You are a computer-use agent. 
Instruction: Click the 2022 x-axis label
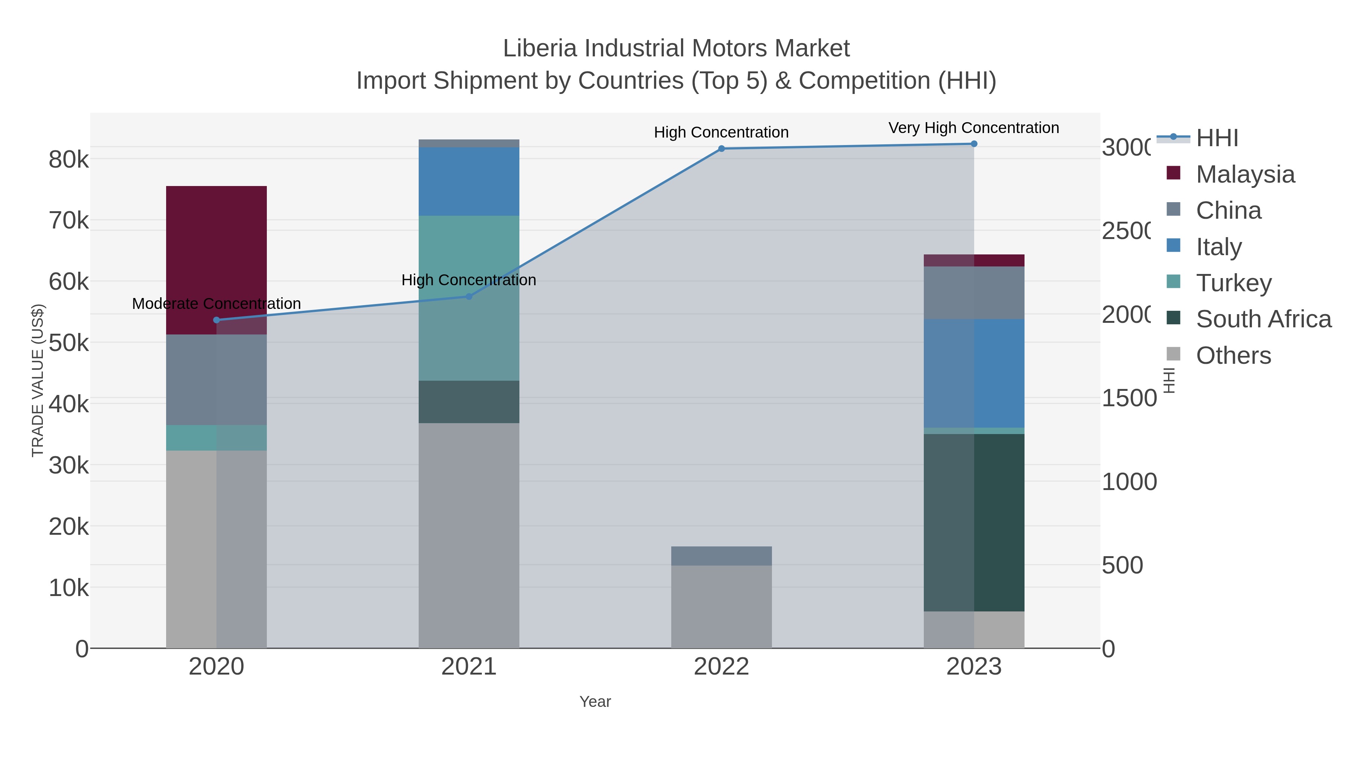(721, 667)
